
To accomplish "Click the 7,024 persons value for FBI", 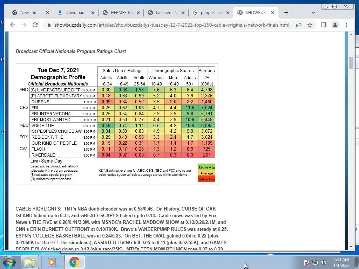I will (206, 108).
